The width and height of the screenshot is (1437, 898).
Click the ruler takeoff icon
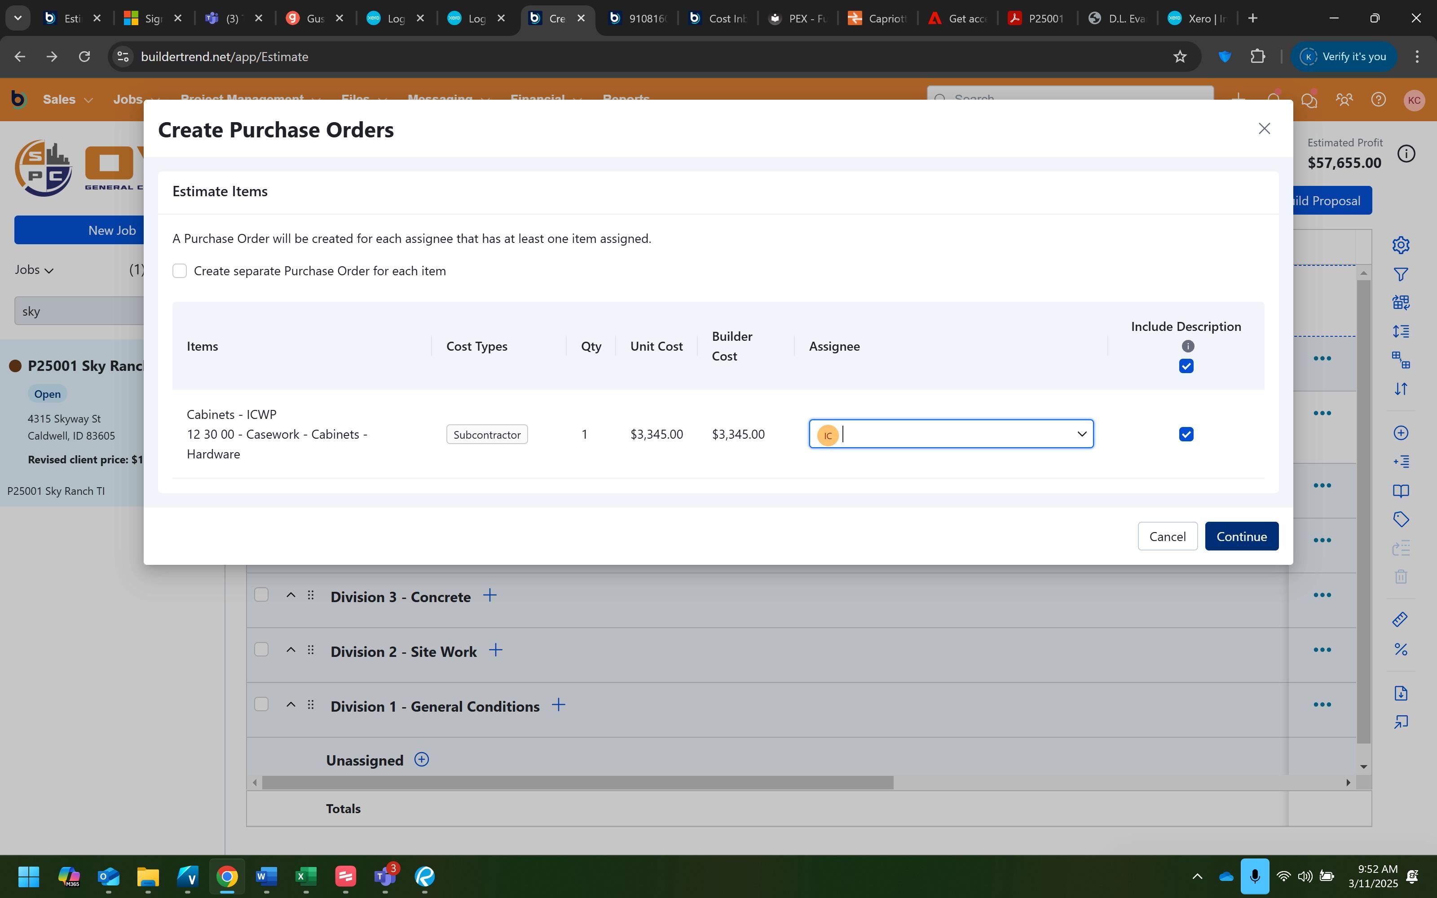(x=1401, y=620)
